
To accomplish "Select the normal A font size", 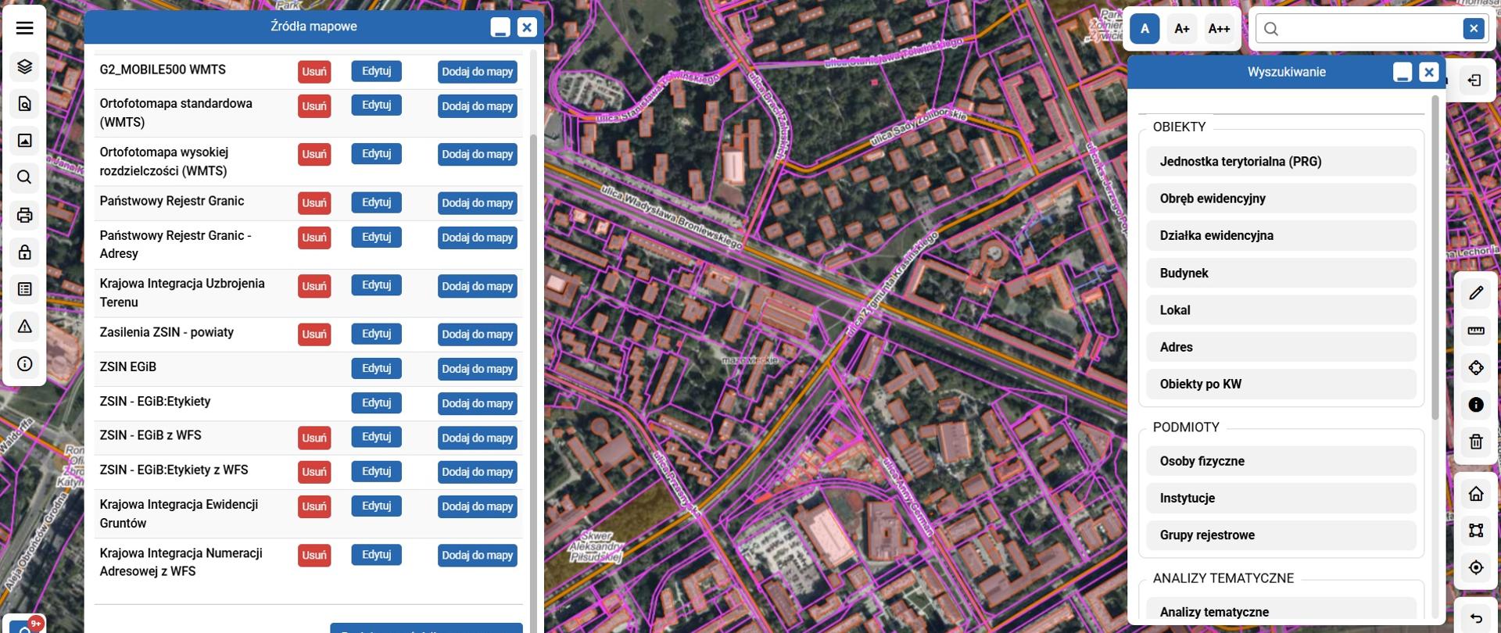I will tap(1145, 29).
